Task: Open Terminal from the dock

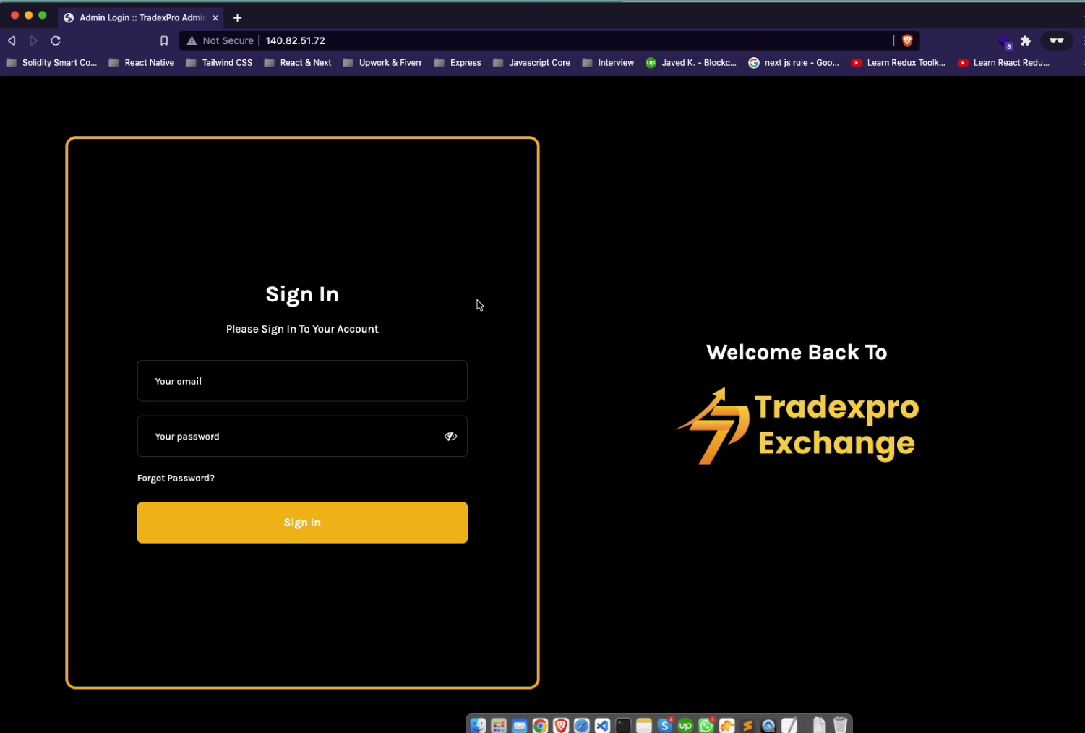Action: [623, 725]
